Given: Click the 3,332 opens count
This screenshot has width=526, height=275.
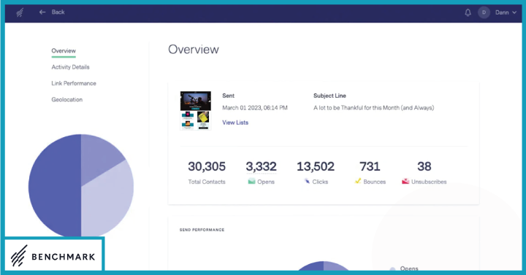Looking at the screenshot, I should pos(261,166).
